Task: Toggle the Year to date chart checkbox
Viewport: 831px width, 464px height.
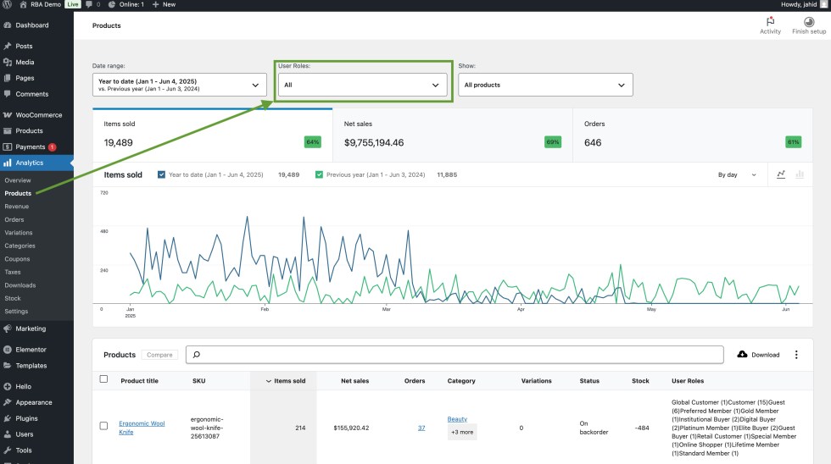Action: click(162, 174)
